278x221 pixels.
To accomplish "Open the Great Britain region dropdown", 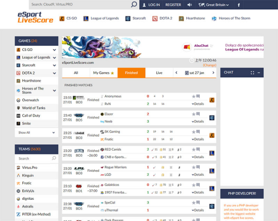I will [213, 5].
